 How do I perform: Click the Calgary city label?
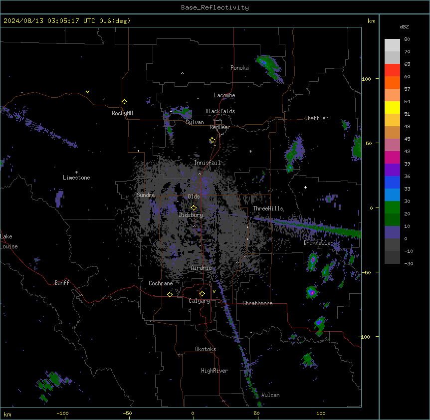click(x=199, y=301)
